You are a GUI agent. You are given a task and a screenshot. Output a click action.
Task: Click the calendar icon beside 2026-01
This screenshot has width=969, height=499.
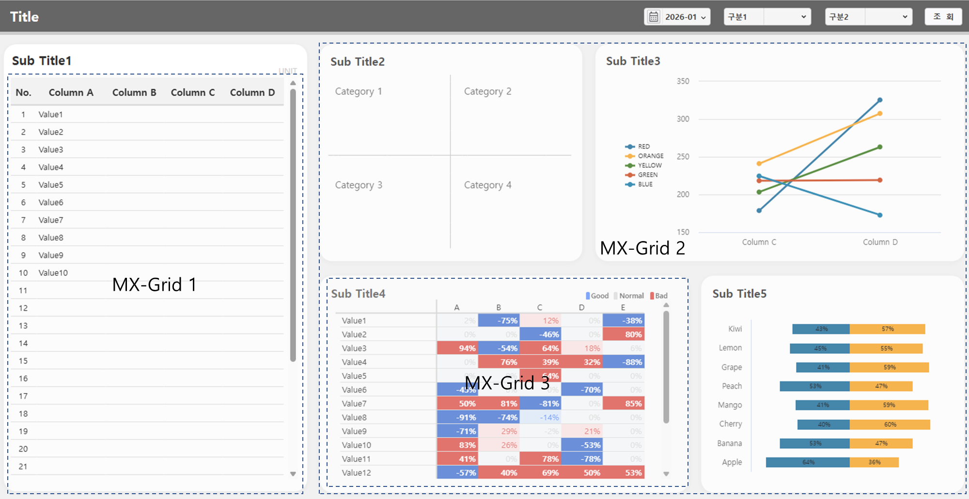tap(654, 17)
